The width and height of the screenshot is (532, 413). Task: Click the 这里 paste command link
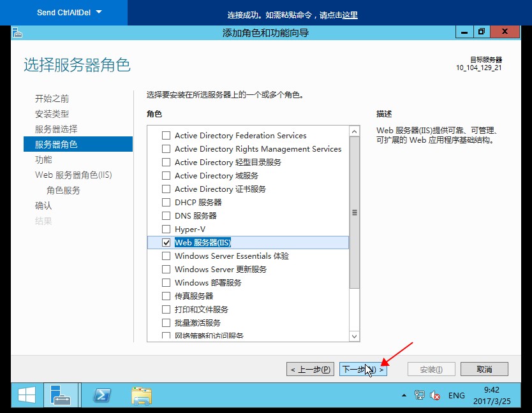coord(350,15)
